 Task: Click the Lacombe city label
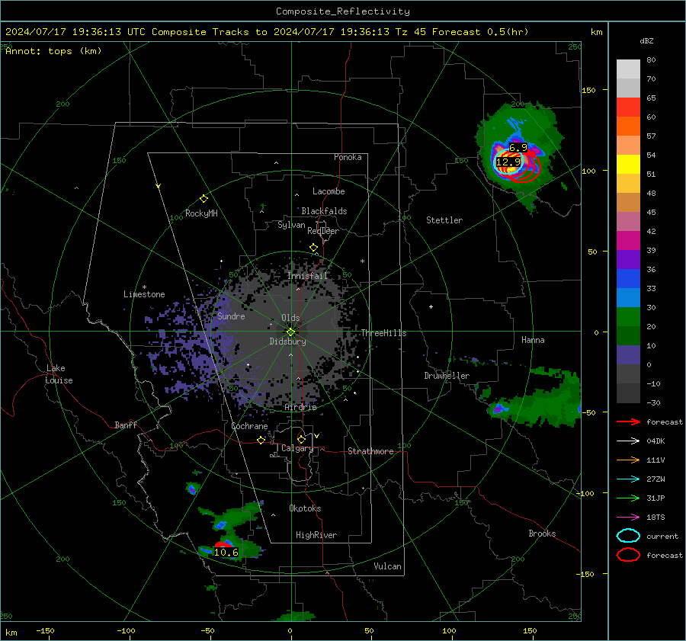pyautogui.click(x=329, y=191)
